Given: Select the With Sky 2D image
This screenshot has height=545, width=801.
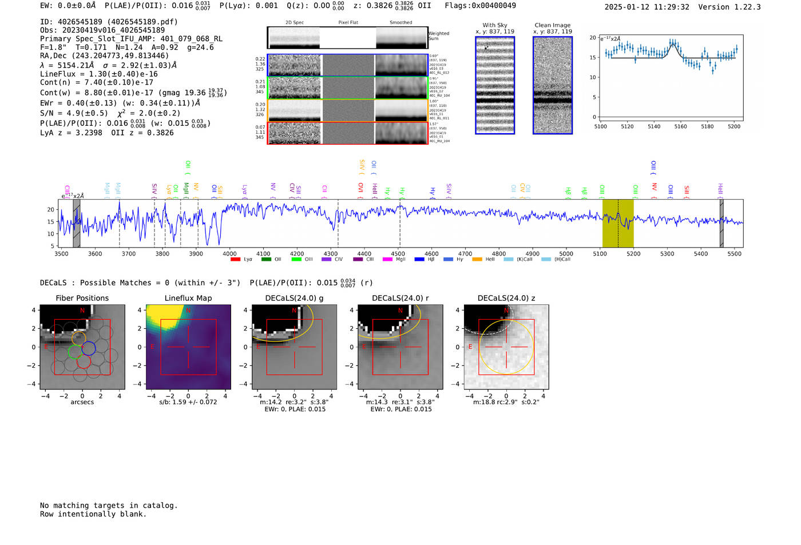Looking at the screenshot, I should point(495,85).
